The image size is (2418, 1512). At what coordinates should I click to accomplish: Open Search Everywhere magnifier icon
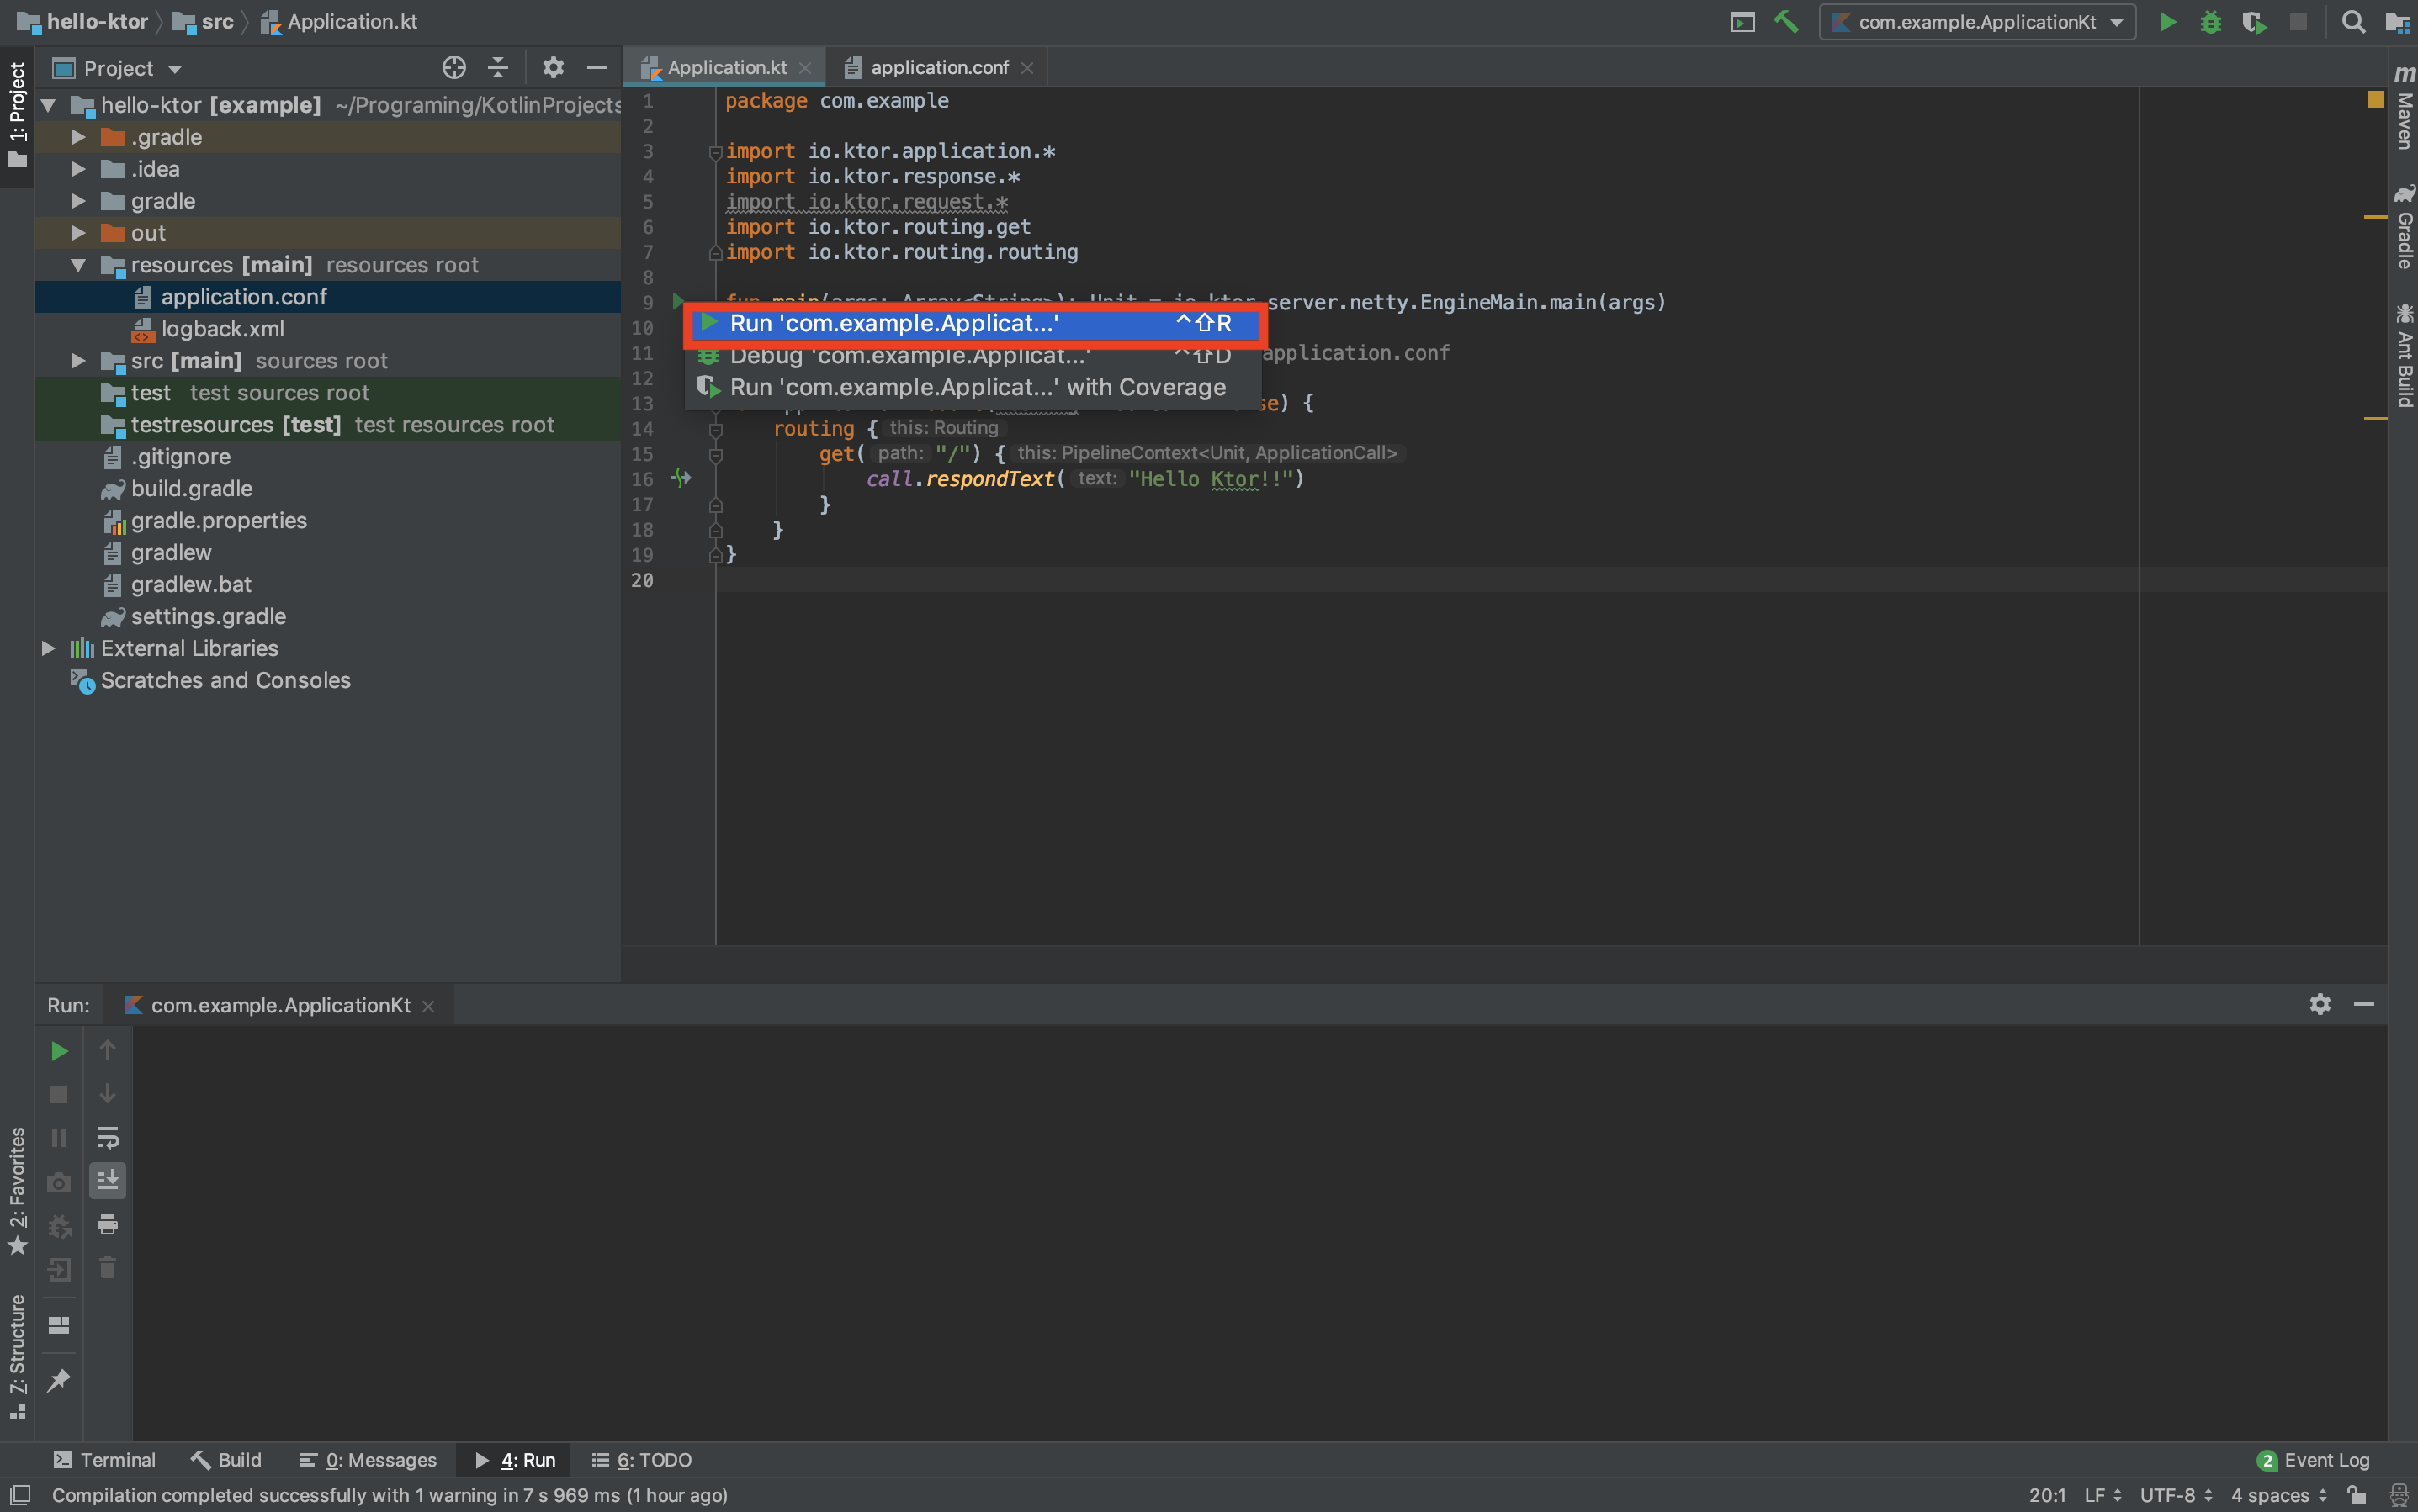(2354, 22)
